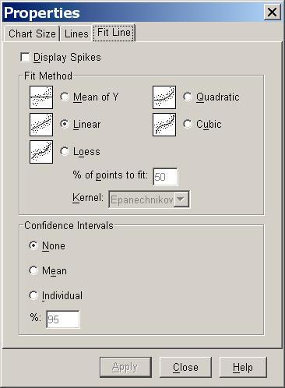Click the % of points to fit field
The height and width of the screenshot is (388, 285).
pyautogui.click(x=165, y=177)
